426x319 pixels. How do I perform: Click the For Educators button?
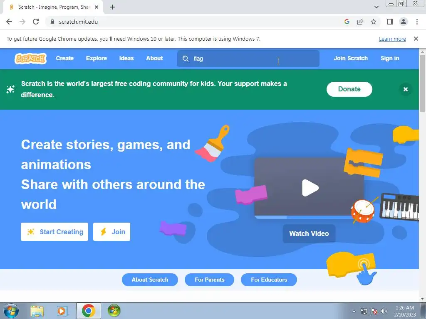(x=269, y=280)
